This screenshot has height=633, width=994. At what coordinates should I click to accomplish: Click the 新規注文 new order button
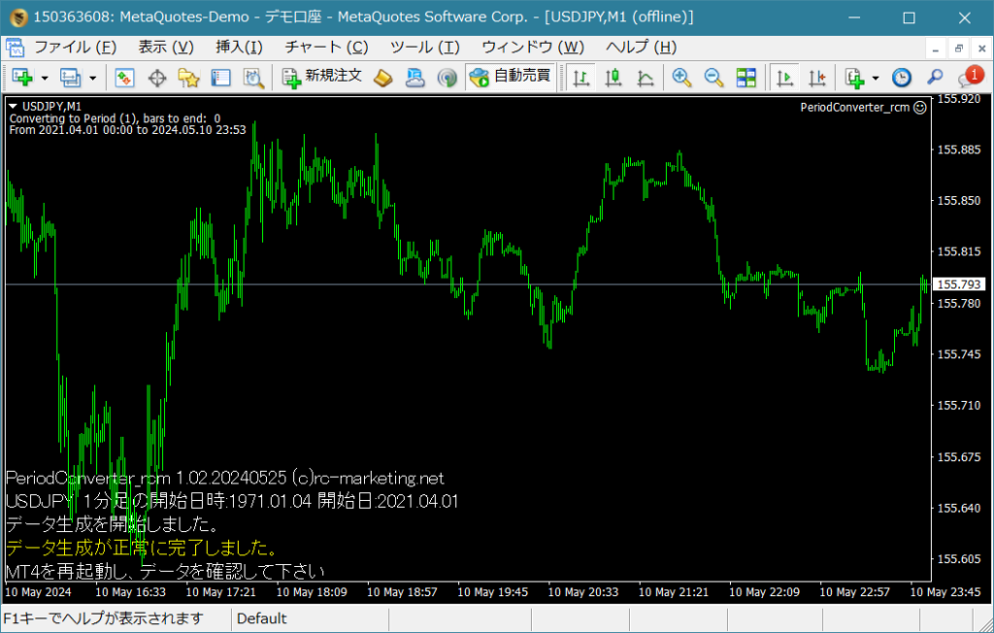click(322, 77)
